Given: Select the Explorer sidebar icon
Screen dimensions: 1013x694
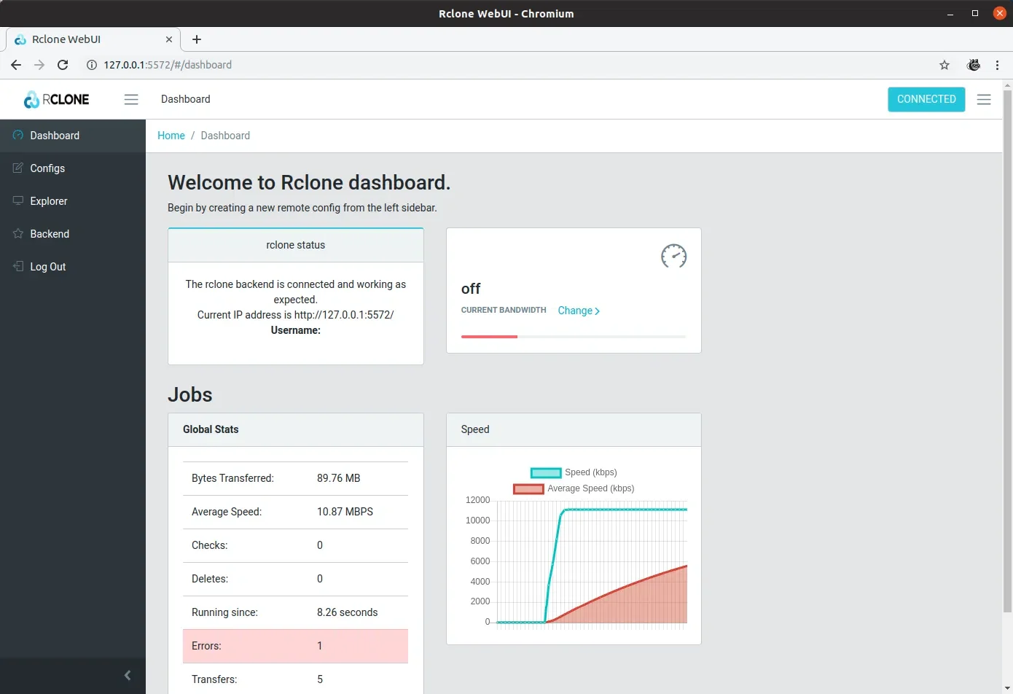Looking at the screenshot, I should (x=18, y=201).
